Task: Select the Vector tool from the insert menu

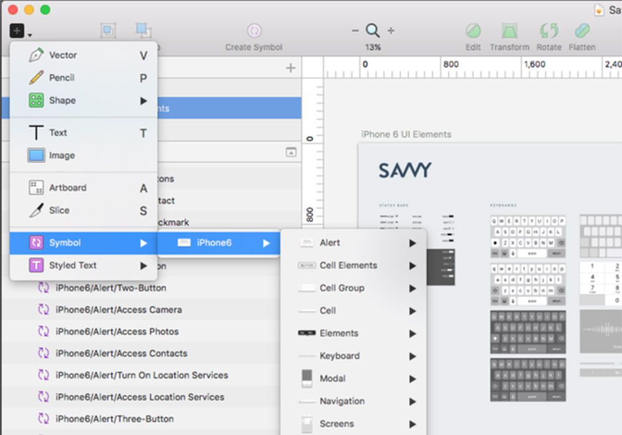Action: 63,55
